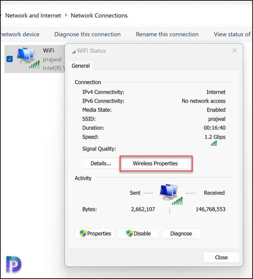The height and width of the screenshot is (279, 253).
Task: Click the Diagnose button in WiFi Status
Action: pos(181,233)
